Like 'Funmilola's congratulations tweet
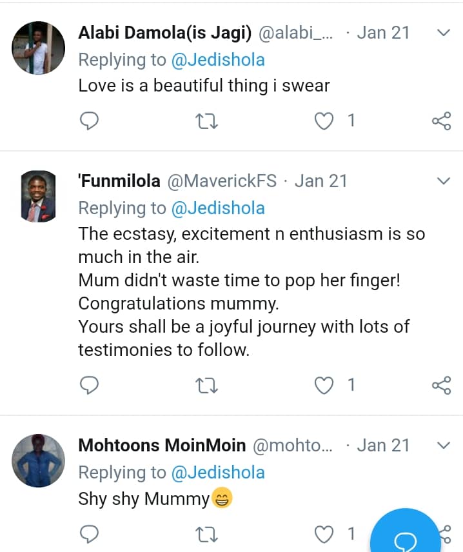 [x=322, y=385]
